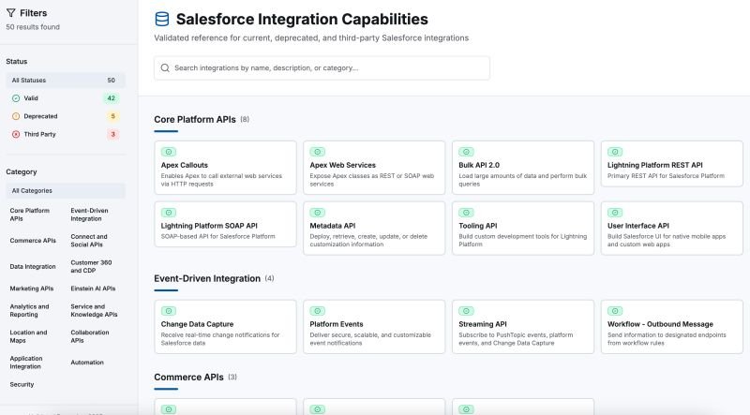The width and height of the screenshot is (750, 415).
Task: Click the magnifier icon in the search box
Action: click(x=165, y=67)
